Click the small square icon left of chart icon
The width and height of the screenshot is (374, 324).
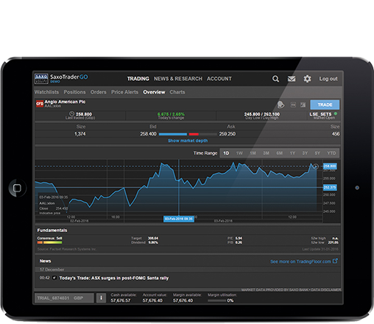click(293, 105)
